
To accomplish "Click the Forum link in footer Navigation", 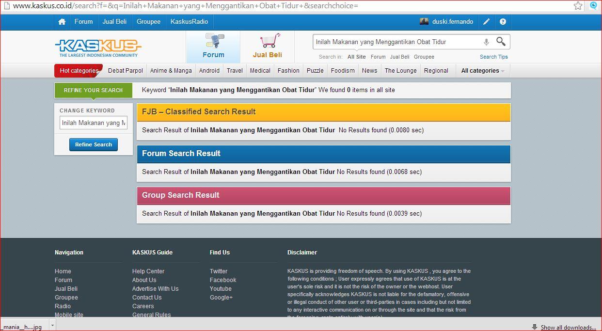I will tap(63, 280).
